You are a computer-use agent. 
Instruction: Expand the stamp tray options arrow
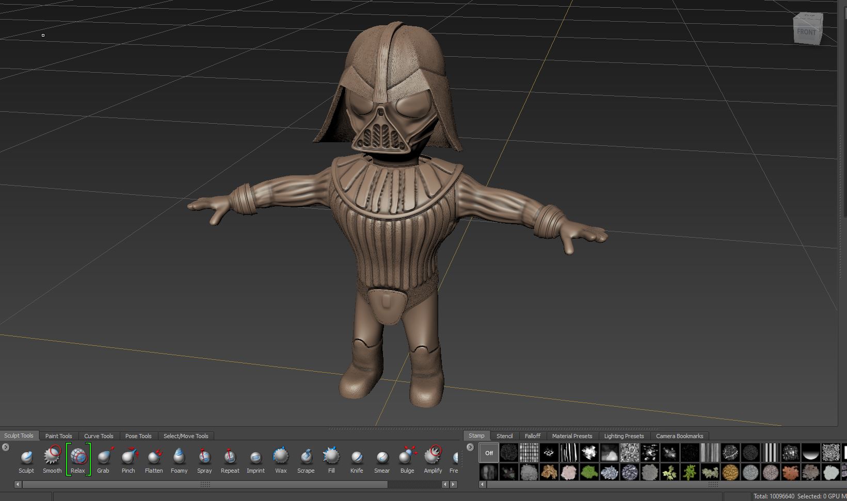470,447
